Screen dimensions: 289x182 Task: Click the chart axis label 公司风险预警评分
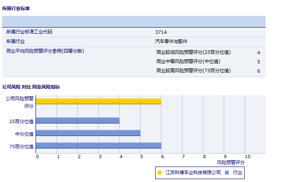[x=20, y=102]
